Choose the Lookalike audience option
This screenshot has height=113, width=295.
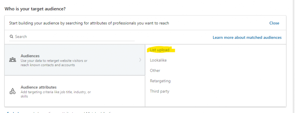pos(158,60)
